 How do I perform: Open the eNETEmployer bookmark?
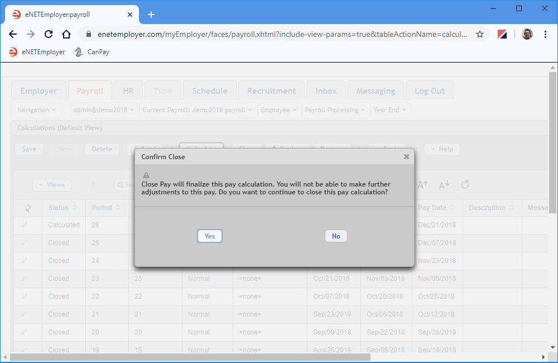click(x=37, y=52)
